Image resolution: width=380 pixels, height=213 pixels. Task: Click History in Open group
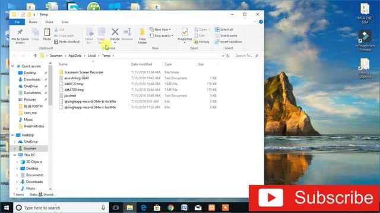(202, 42)
